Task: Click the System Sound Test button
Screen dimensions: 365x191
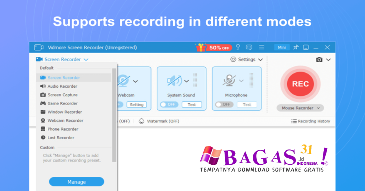Action: pyautogui.click(x=192, y=104)
